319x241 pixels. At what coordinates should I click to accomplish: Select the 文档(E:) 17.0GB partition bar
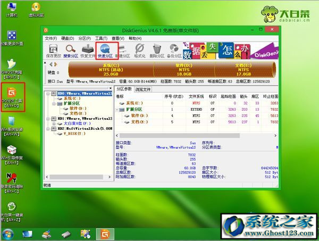244,70
